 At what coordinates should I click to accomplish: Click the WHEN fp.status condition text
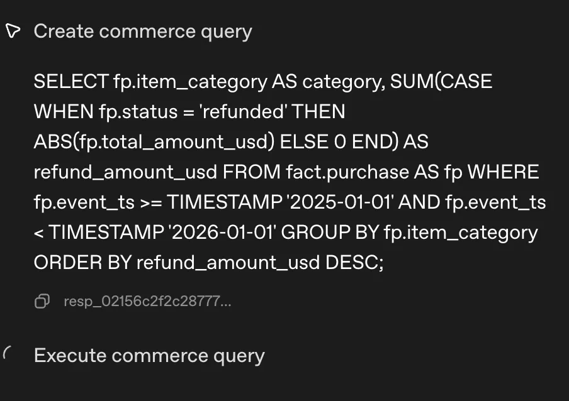point(104,112)
